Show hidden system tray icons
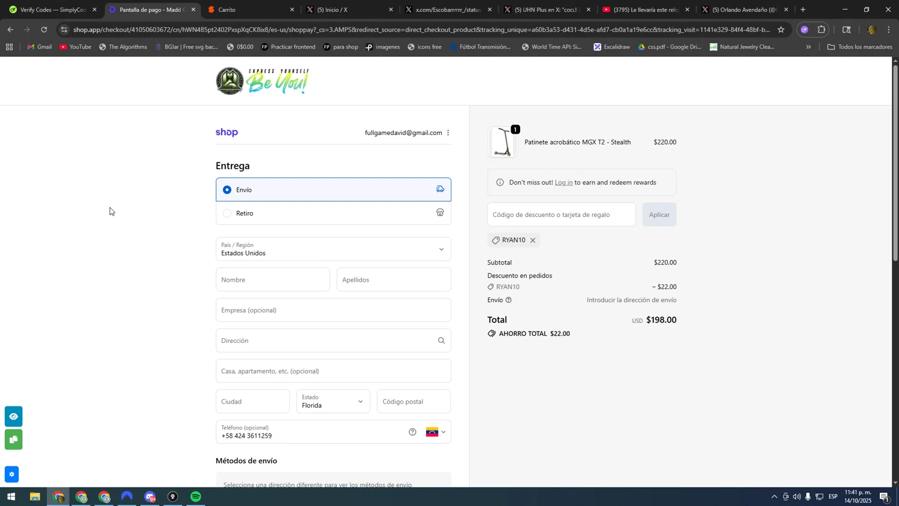The image size is (899, 506). (774, 497)
